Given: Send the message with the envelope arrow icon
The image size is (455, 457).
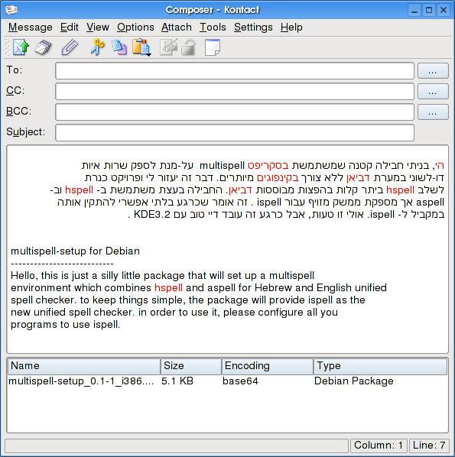Looking at the screenshot, I should tap(21, 47).
